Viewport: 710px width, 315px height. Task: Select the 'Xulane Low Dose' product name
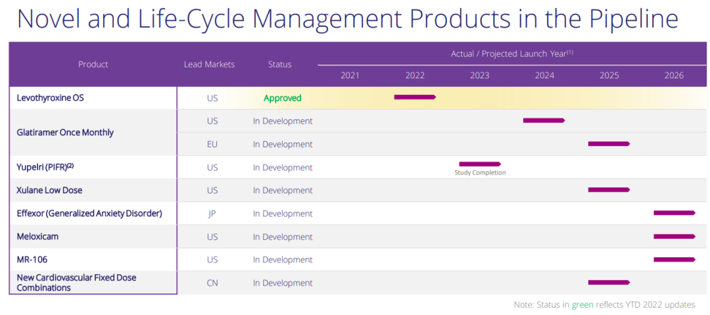(x=49, y=190)
